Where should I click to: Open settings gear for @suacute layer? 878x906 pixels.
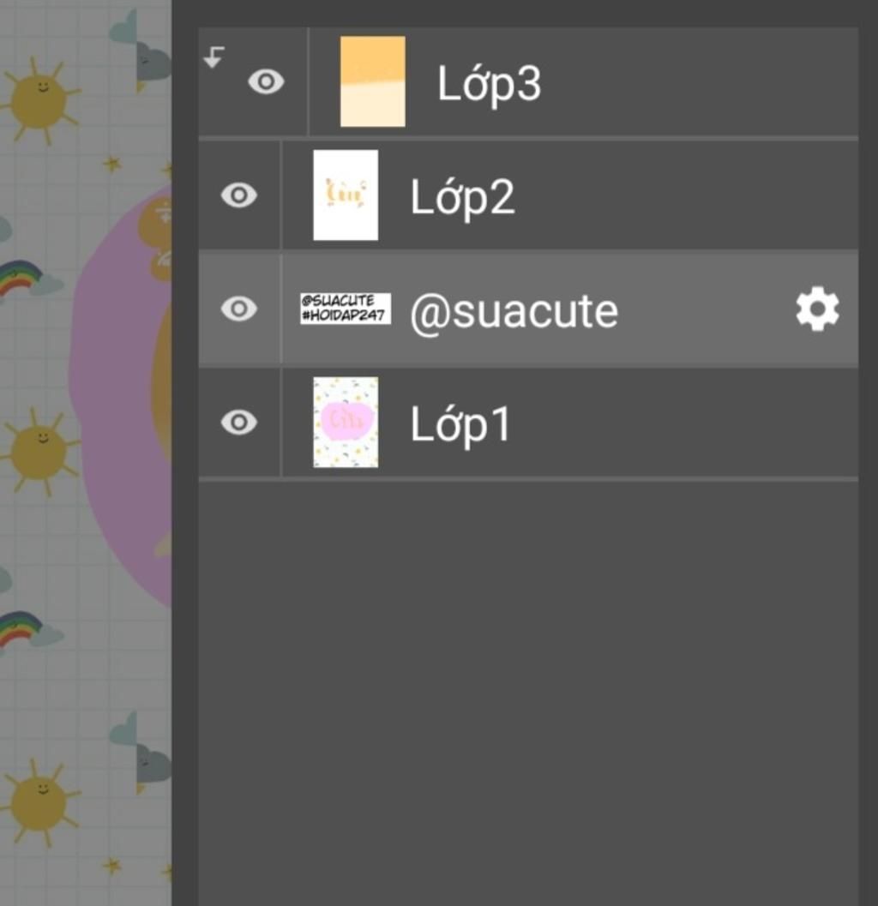point(817,309)
